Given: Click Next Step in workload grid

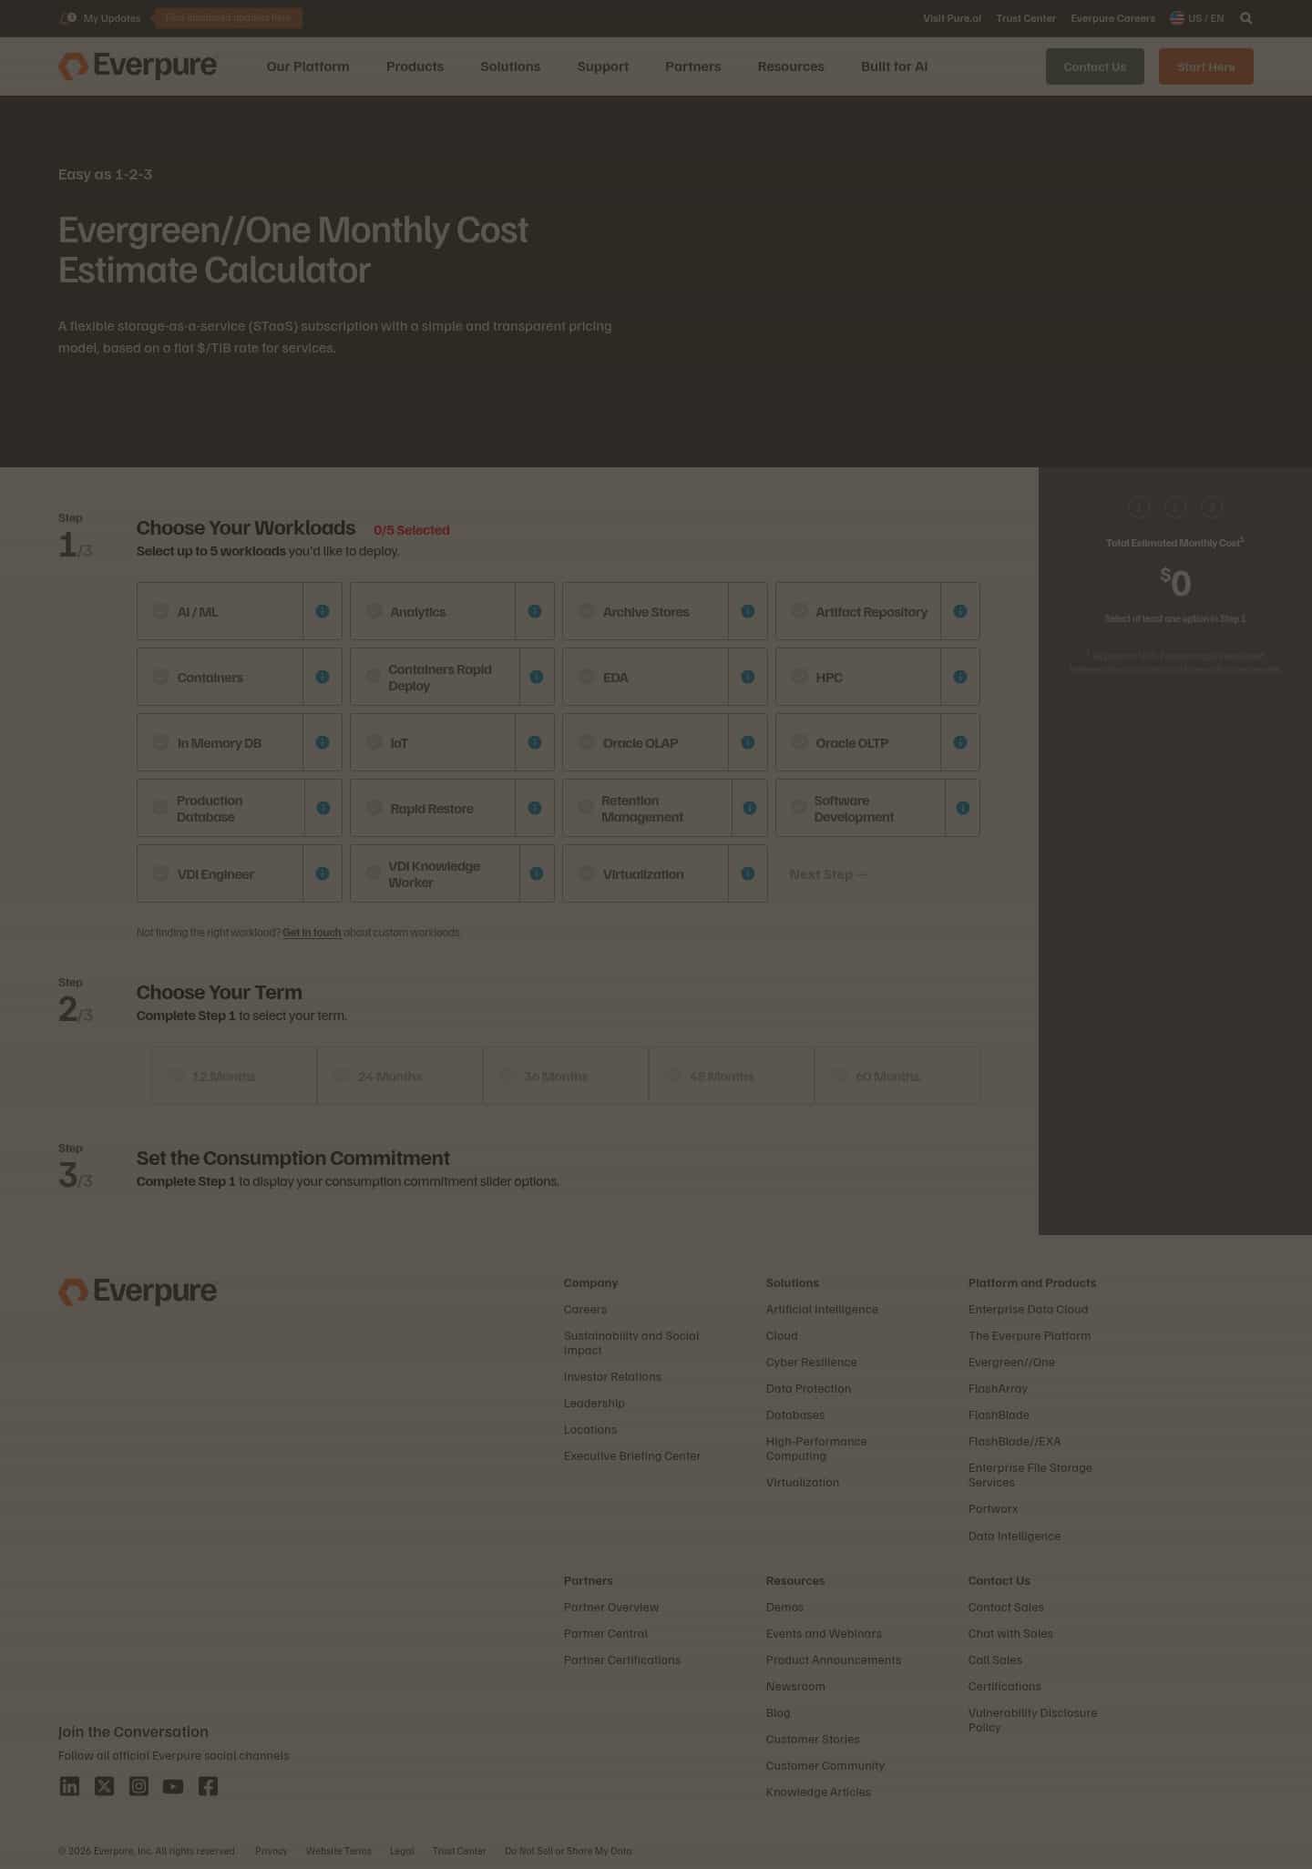Looking at the screenshot, I should [828, 874].
